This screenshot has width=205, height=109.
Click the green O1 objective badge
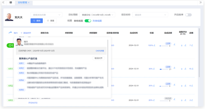coord(10,46)
